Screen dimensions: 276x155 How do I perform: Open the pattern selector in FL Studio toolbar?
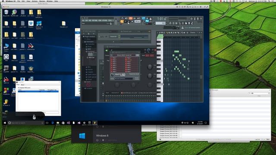pos(160,23)
